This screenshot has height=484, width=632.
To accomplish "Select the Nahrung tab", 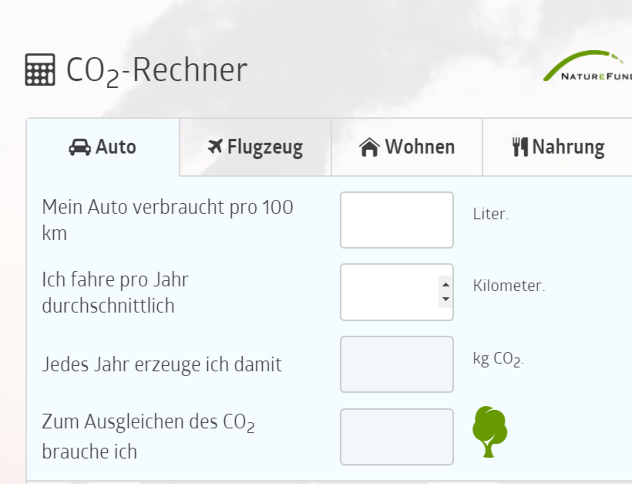I will pos(558,147).
